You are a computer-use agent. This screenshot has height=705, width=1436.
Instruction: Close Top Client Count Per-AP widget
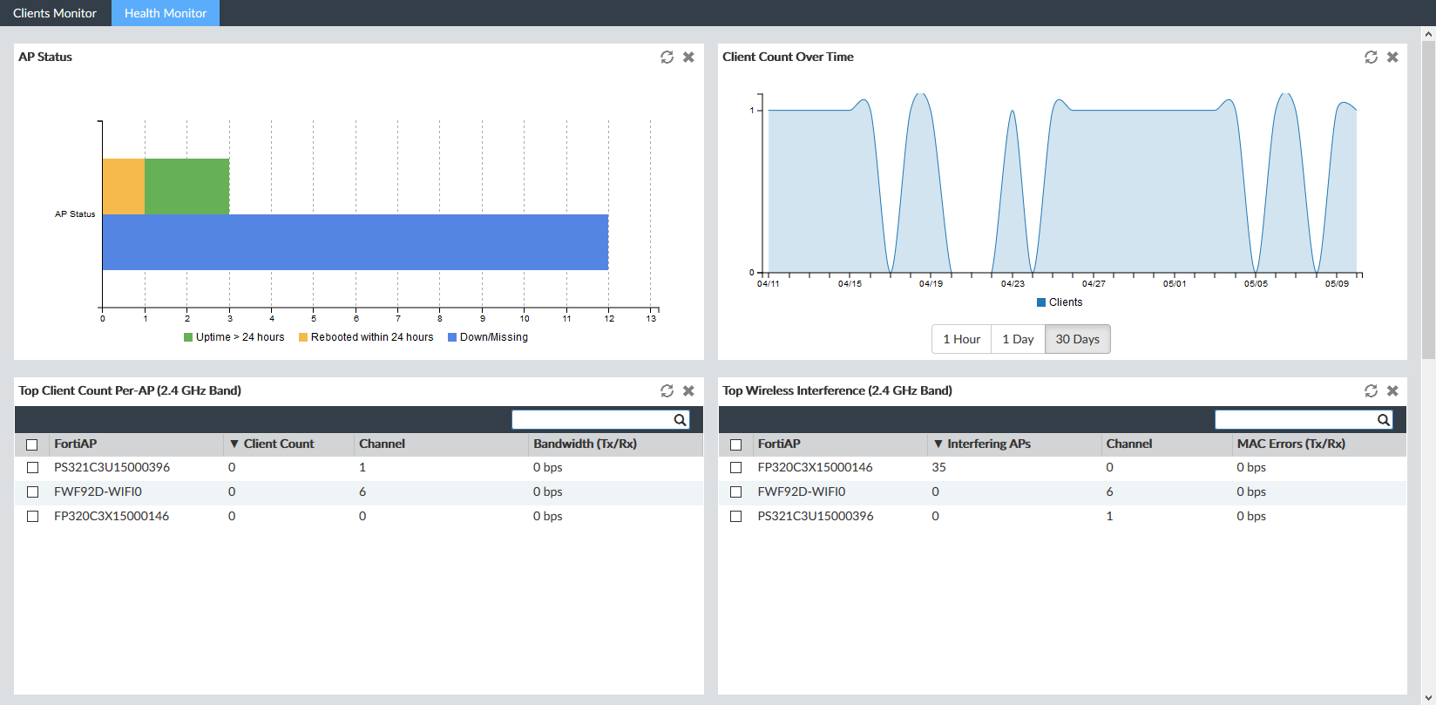coord(688,390)
